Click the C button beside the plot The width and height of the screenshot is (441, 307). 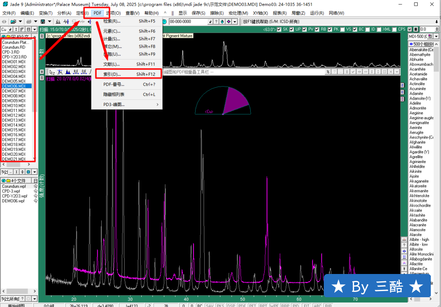pyautogui.click(x=403, y=92)
